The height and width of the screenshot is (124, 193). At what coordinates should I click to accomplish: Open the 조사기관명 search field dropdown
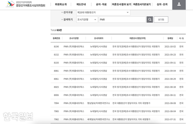click(87, 20)
